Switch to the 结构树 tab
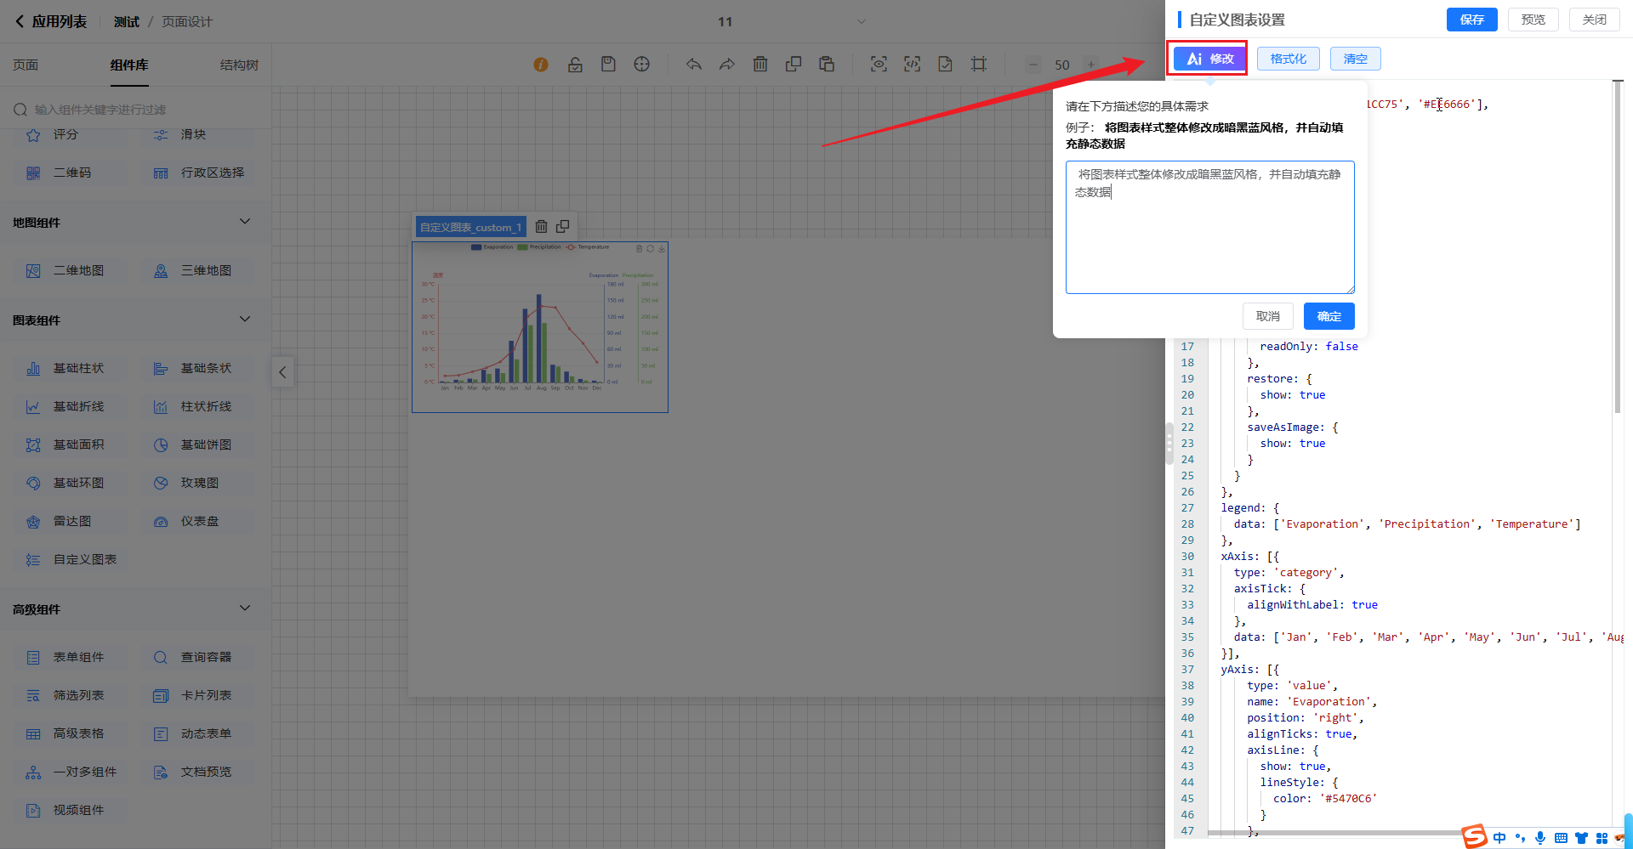 pyautogui.click(x=239, y=65)
